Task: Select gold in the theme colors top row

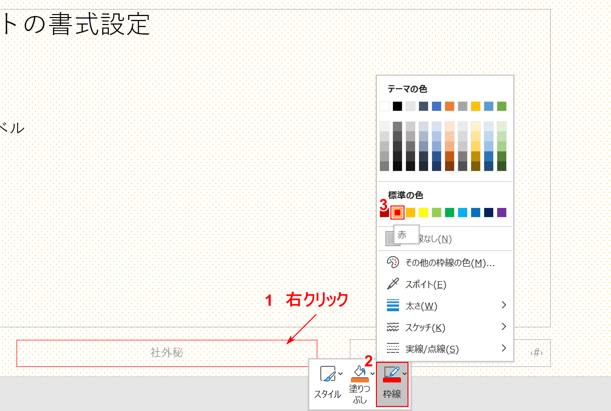Action: [x=476, y=106]
